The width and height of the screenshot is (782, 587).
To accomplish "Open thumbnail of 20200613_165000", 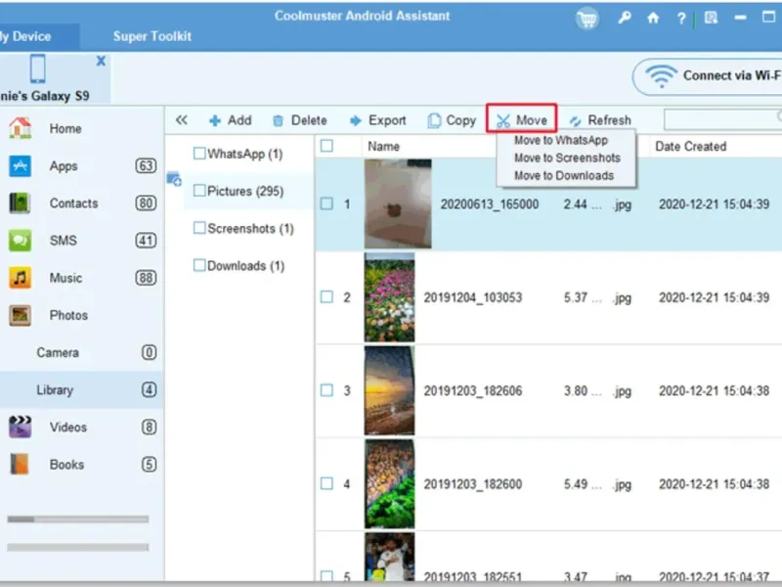I will [x=398, y=203].
